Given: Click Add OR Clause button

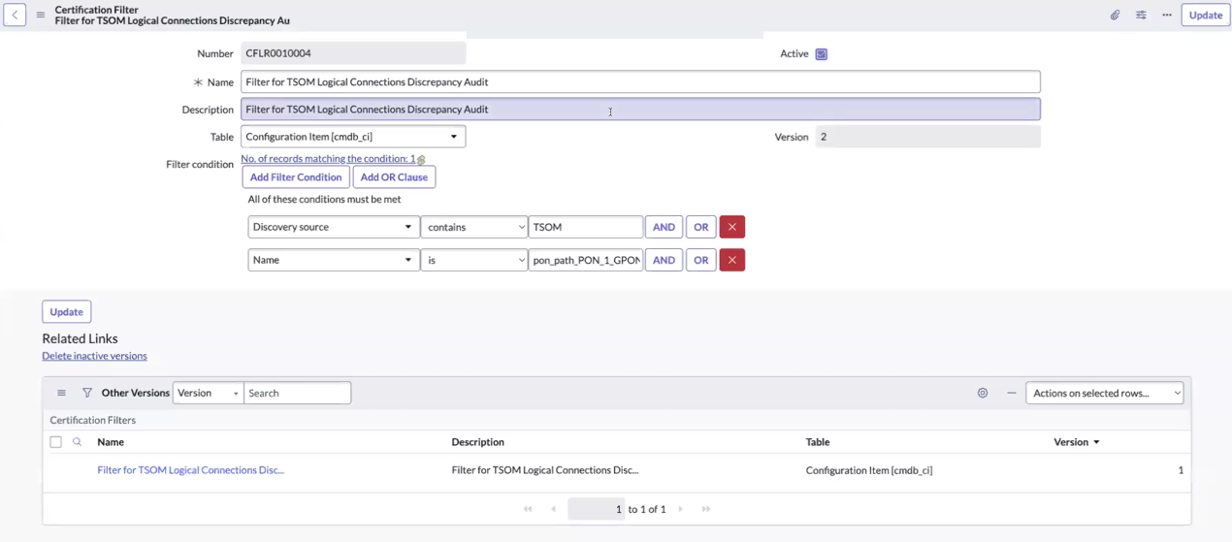Looking at the screenshot, I should [x=394, y=177].
